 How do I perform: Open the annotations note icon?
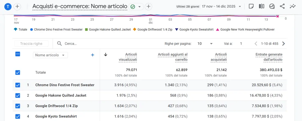[251, 6]
